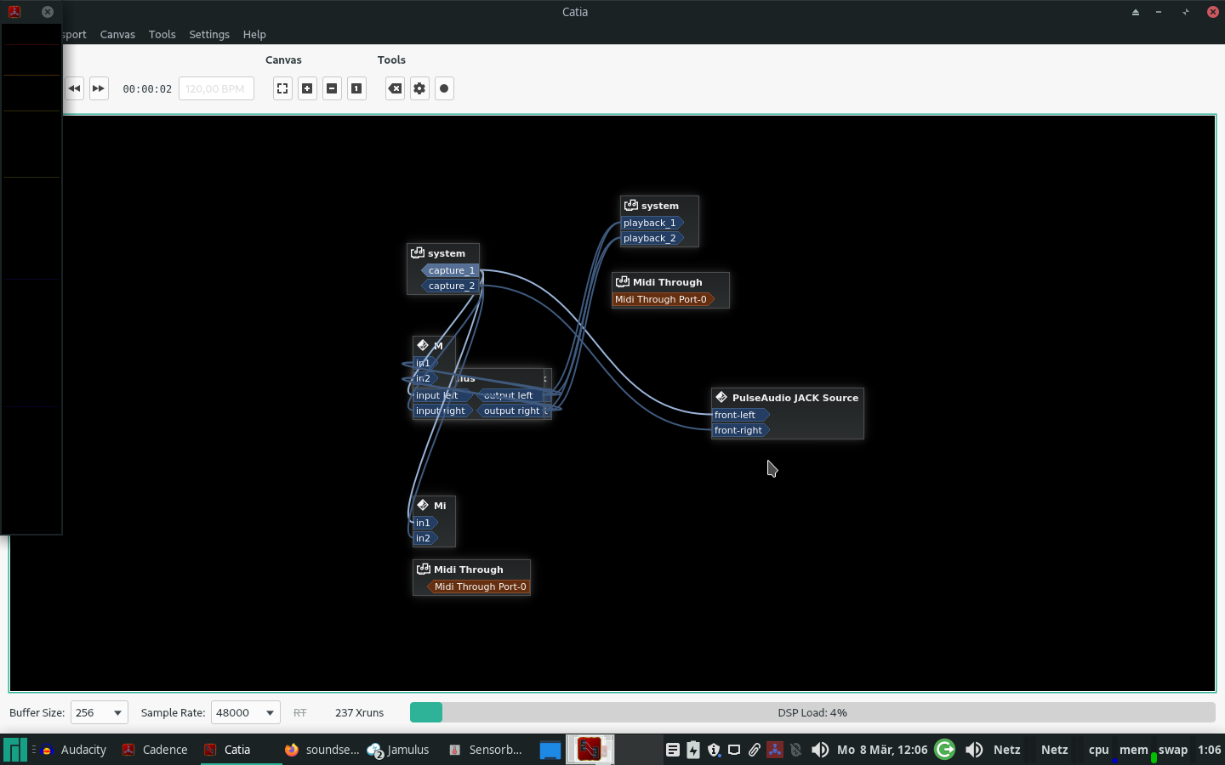The image size is (1225, 765).
Task: Zoom out of the patchbay canvas
Action: coord(332,88)
